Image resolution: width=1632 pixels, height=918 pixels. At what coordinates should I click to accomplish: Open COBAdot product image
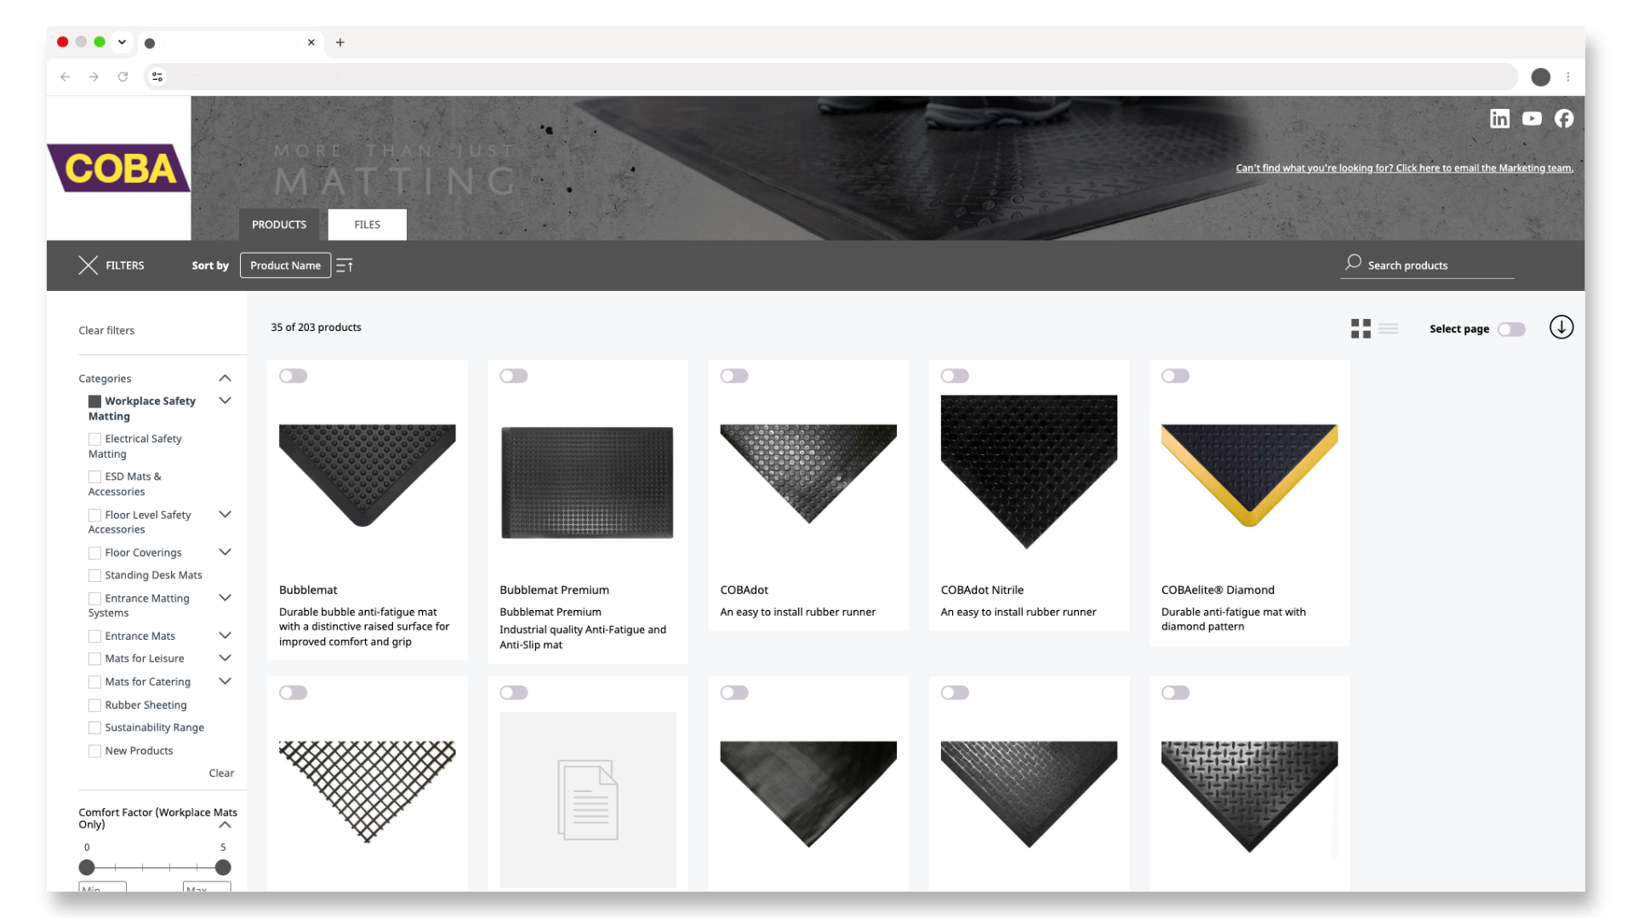[x=808, y=474]
